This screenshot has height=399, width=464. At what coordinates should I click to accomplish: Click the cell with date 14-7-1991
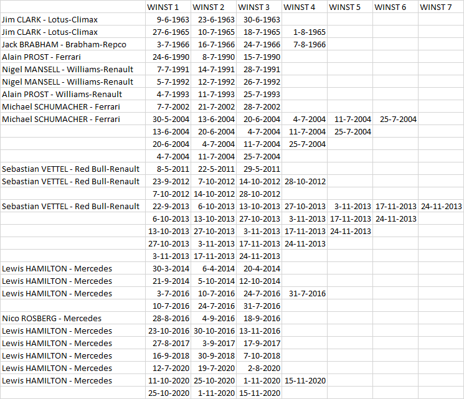coord(214,69)
